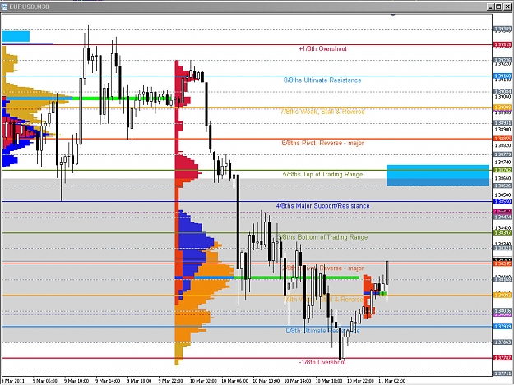Click the '10 Mar 14:00' time label

(x=298, y=381)
